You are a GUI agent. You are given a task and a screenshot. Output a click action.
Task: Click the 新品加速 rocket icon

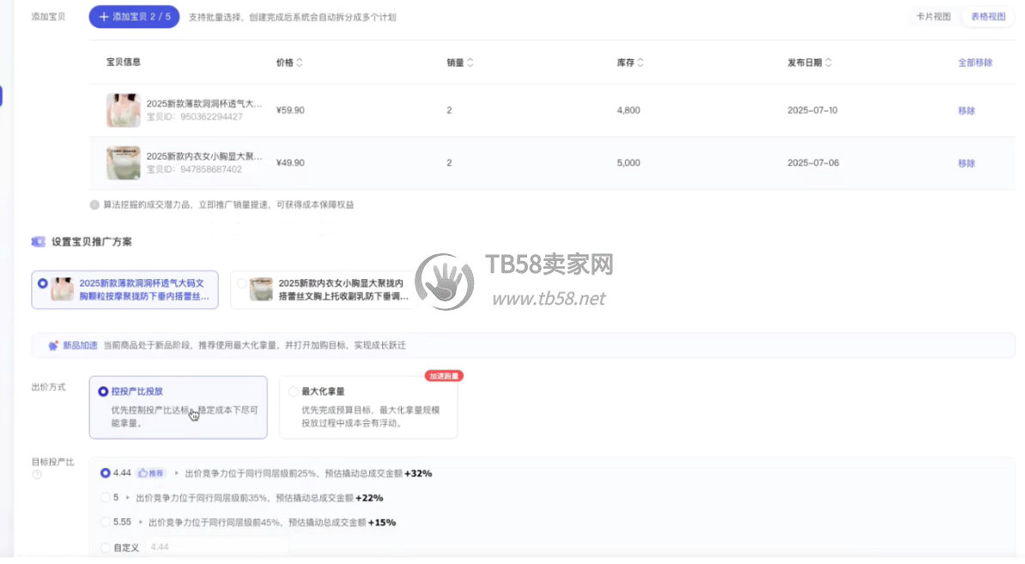53,345
